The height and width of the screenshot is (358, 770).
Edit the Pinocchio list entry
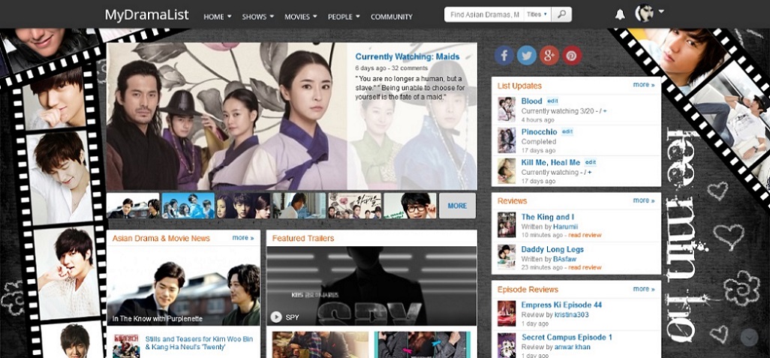567,131
